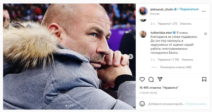Open tutberidze.eteri's profile avatar

tap(143, 34)
